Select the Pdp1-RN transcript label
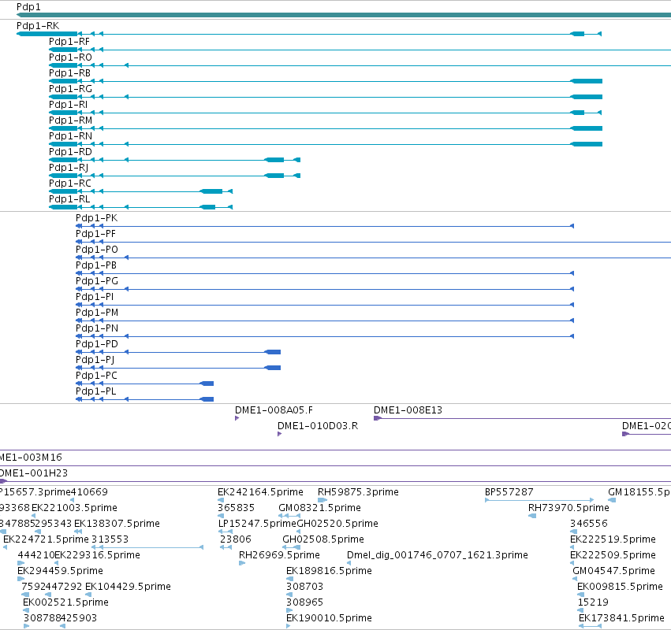 pos(71,136)
